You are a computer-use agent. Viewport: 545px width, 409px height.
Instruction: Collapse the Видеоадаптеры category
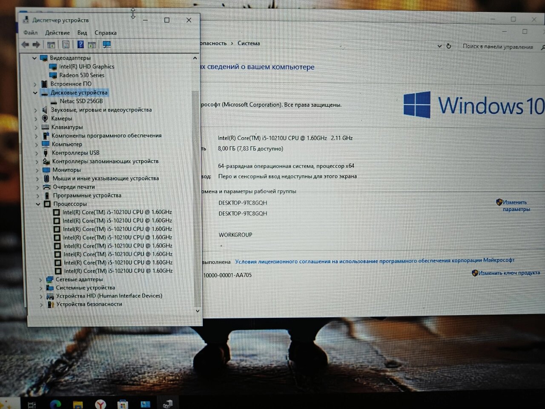pos(34,58)
